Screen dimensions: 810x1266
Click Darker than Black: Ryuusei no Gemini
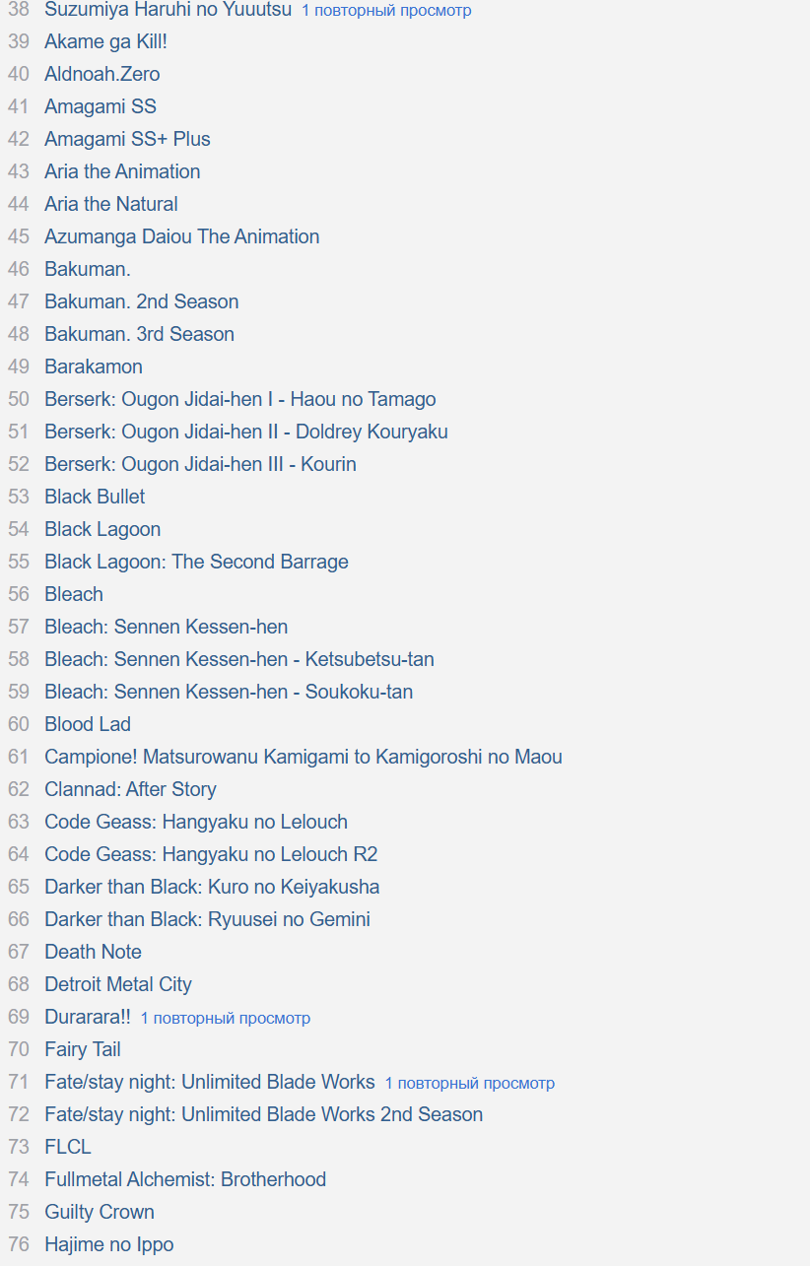point(207,919)
